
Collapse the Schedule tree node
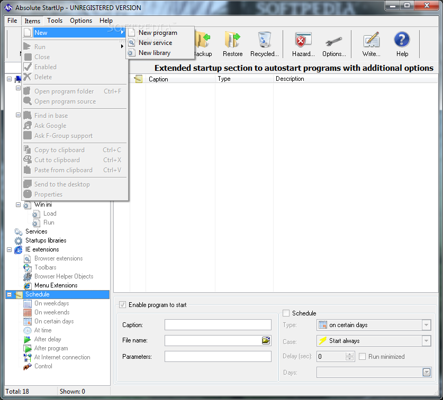pyautogui.click(x=10, y=294)
